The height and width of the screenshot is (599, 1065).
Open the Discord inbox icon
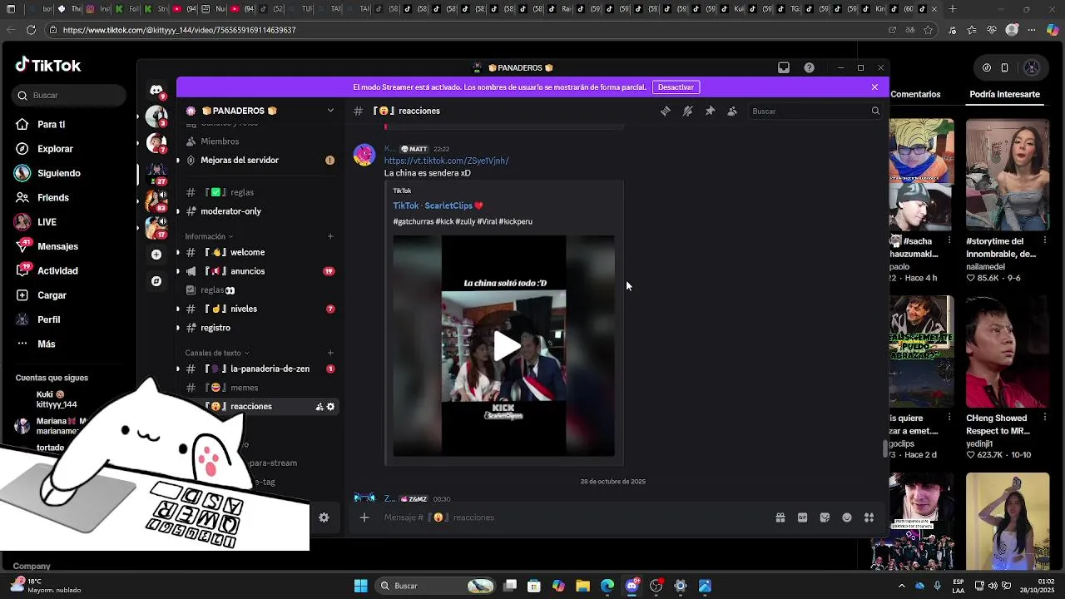coord(784,67)
